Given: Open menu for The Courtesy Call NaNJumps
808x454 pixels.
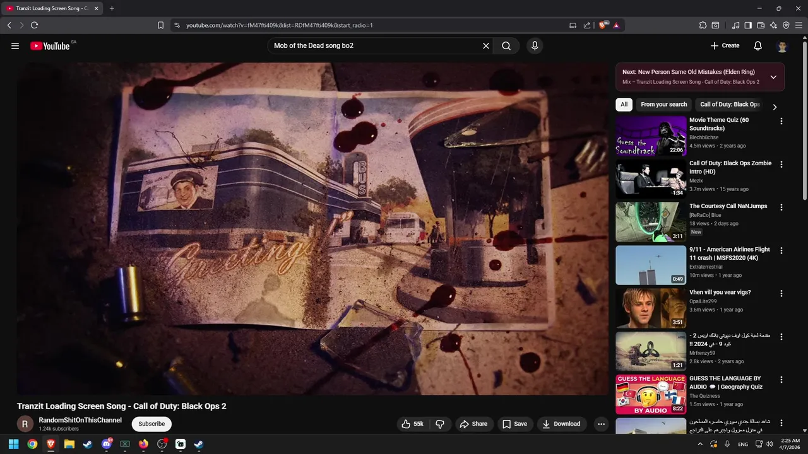Looking at the screenshot, I should (781, 207).
